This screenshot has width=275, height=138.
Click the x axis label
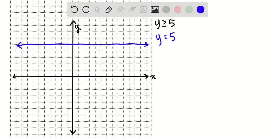click(x=153, y=77)
